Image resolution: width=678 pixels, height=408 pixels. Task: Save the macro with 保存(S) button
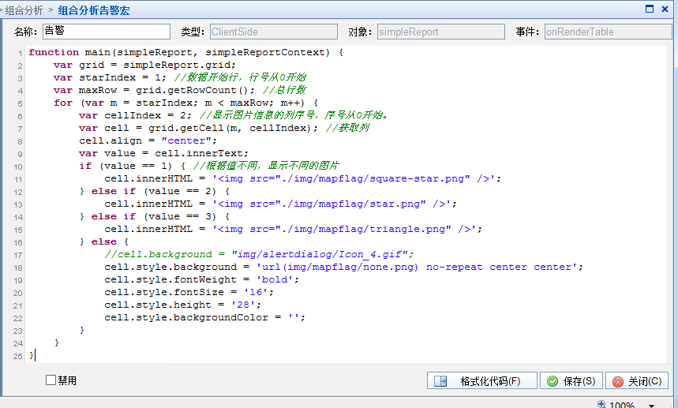[571, 380]
